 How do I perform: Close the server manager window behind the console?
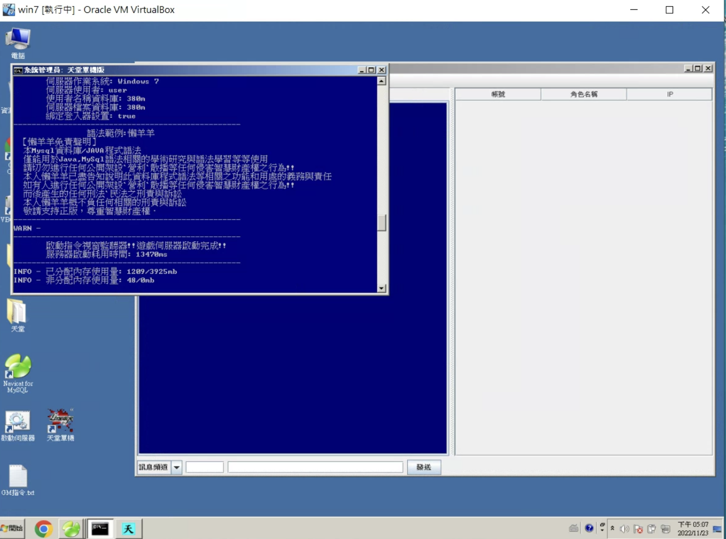coord(708,68)
